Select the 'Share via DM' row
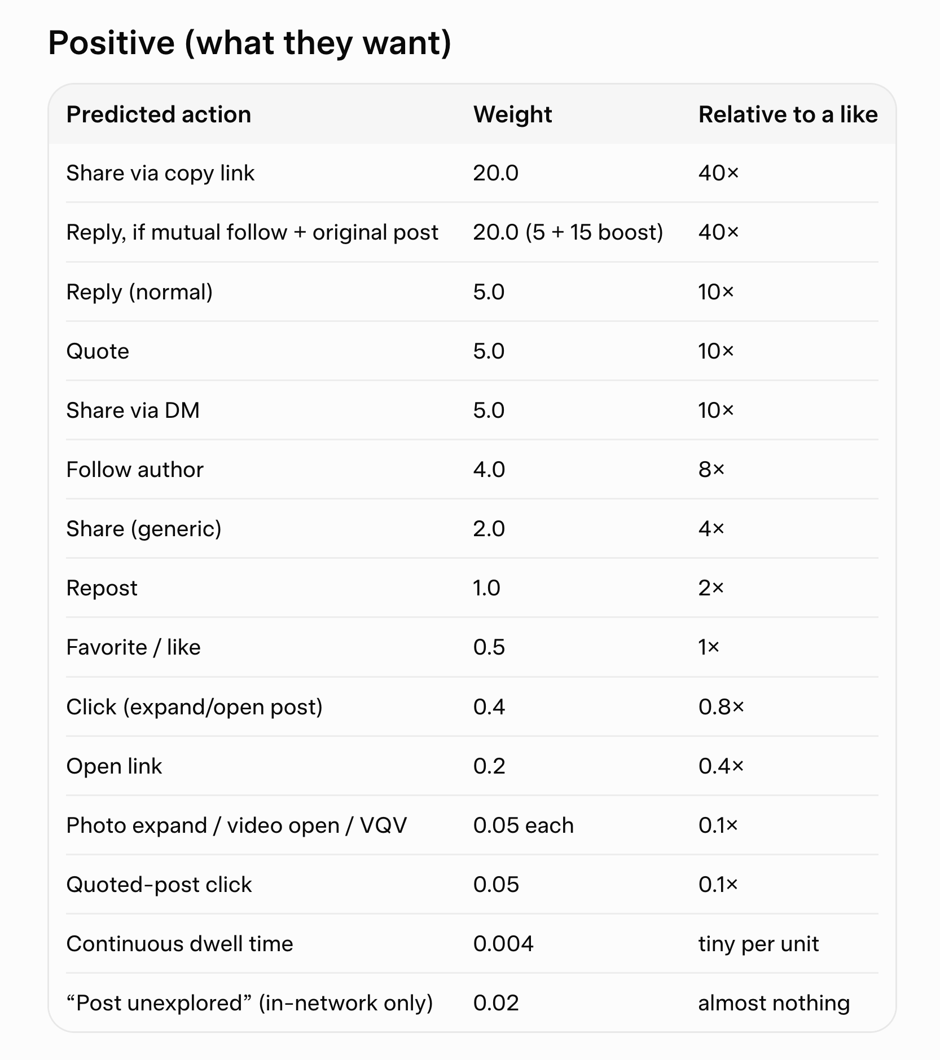940x1060 pixels. [472, 410]
